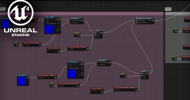Click output pin of Texture Object feeding Input NormalDetail
190x100 pixels.
click(x=27, y=77)
